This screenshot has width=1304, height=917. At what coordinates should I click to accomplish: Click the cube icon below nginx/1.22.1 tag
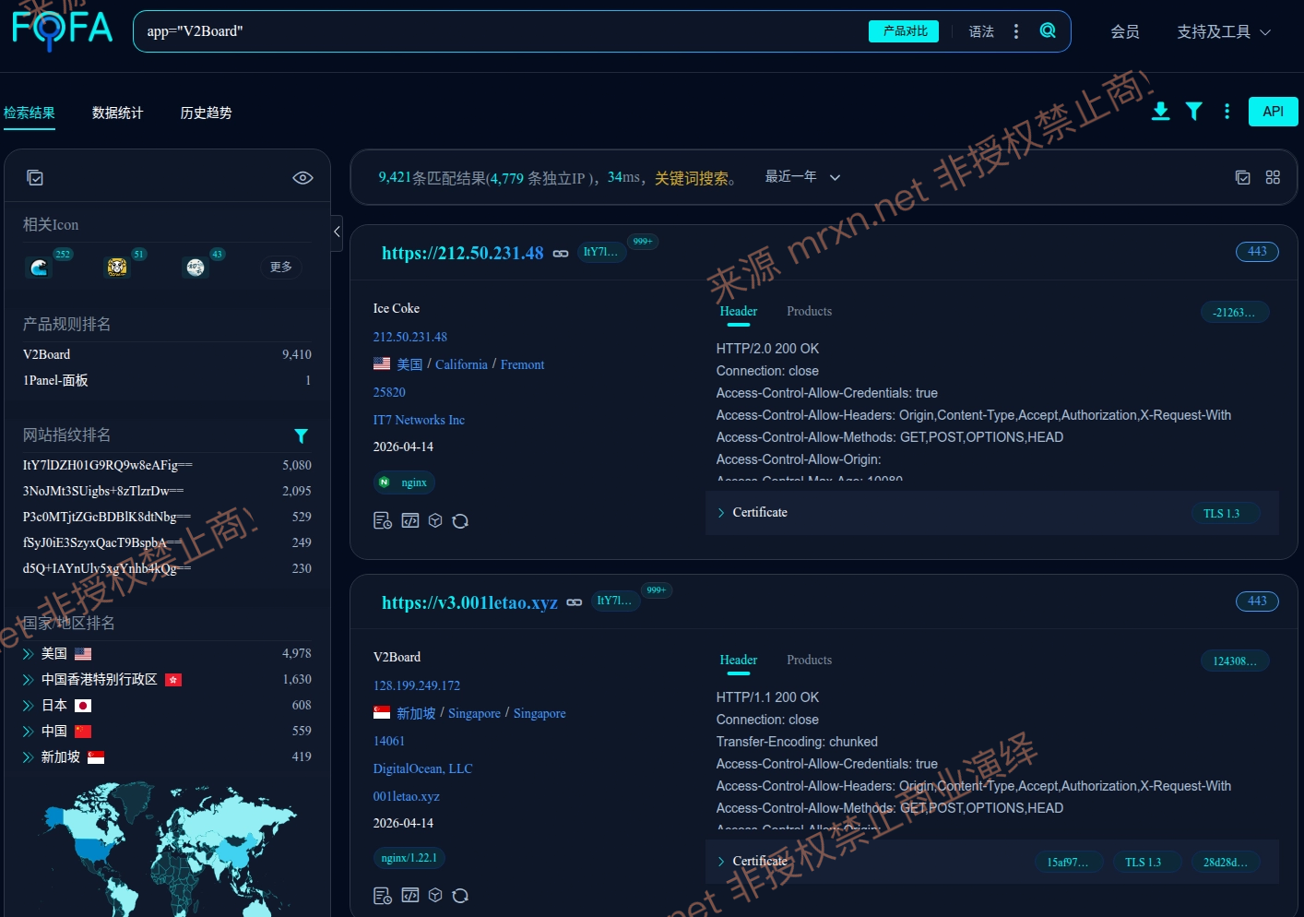pos(435,895)
